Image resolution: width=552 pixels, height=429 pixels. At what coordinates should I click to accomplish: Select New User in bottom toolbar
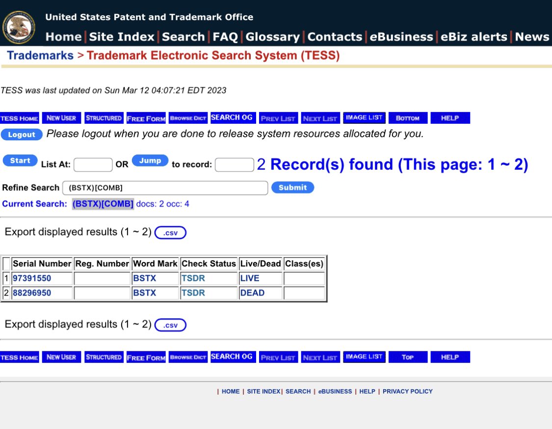coord(61,357)
